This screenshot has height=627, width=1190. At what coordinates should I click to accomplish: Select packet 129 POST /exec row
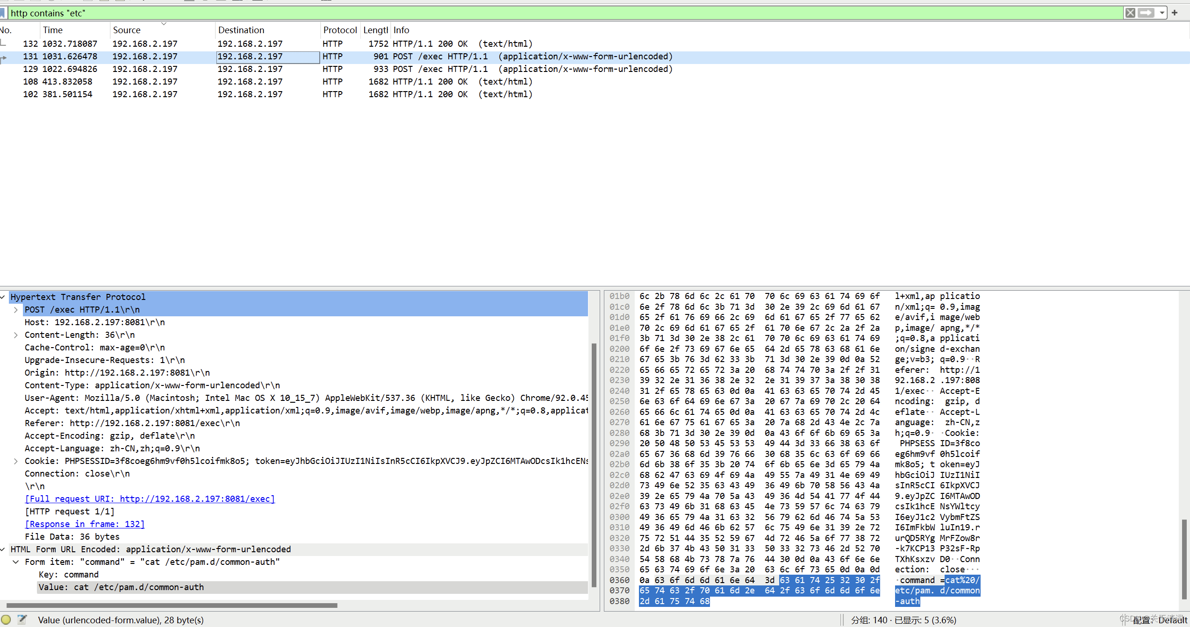coord(595,69)
